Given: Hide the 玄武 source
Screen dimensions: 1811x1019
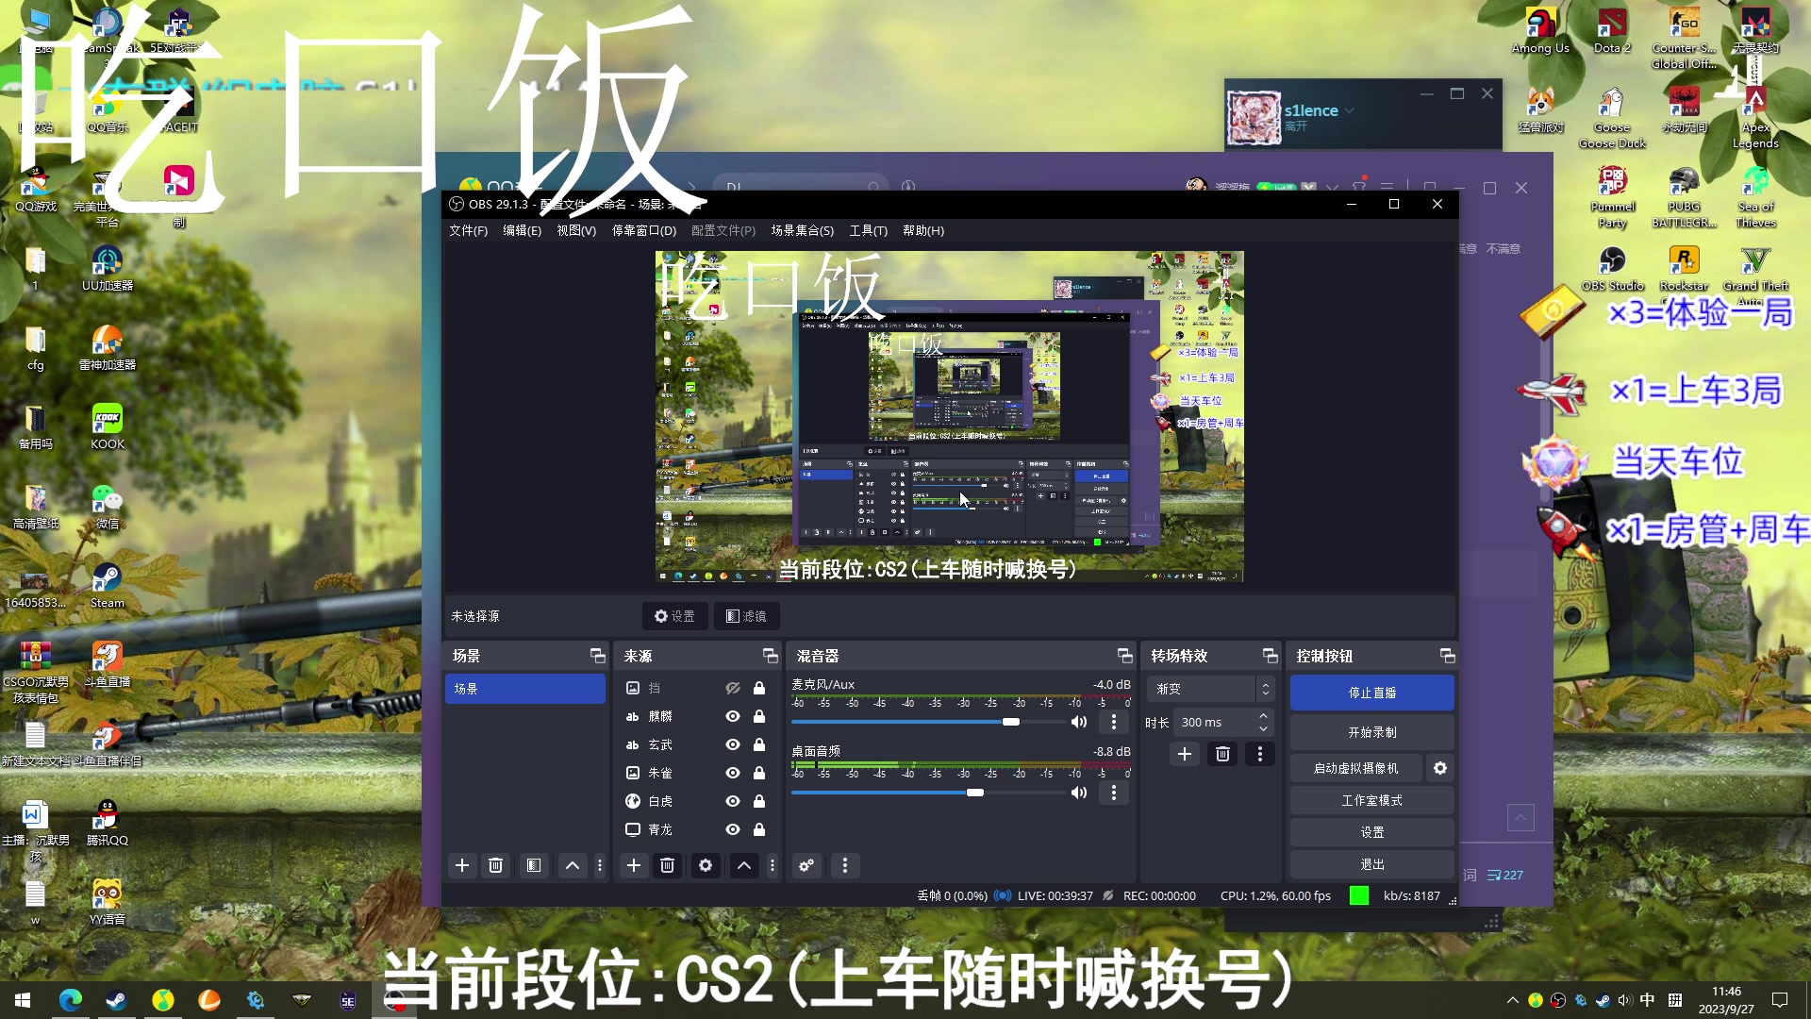Looking at the screenshot, I should click(x=733, y=745).
